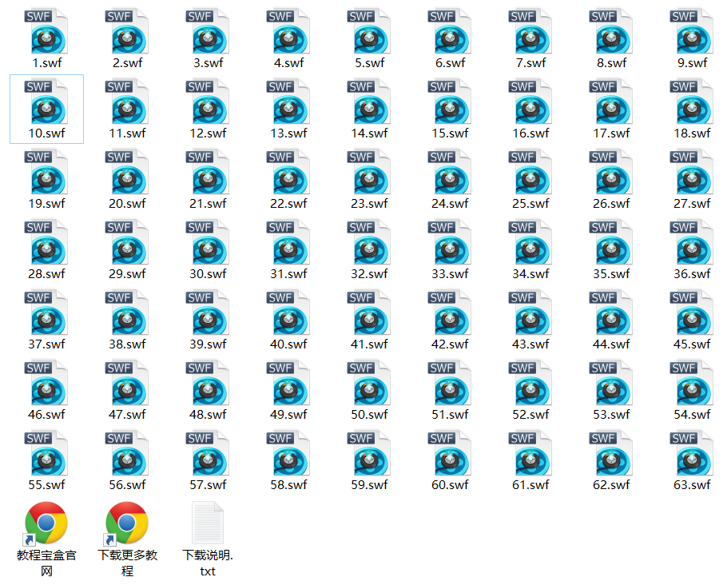Viewport: 727px width, 585px height.
Task: Click the 21.swf file icon
Action: (x=208, y=171)
